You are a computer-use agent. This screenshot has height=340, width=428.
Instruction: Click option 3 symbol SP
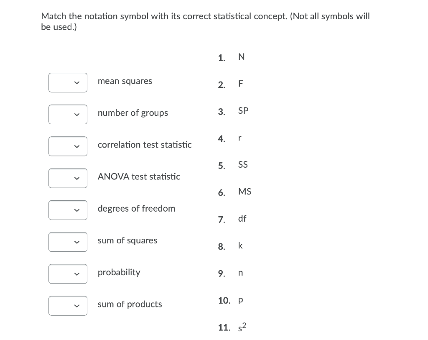243,110
